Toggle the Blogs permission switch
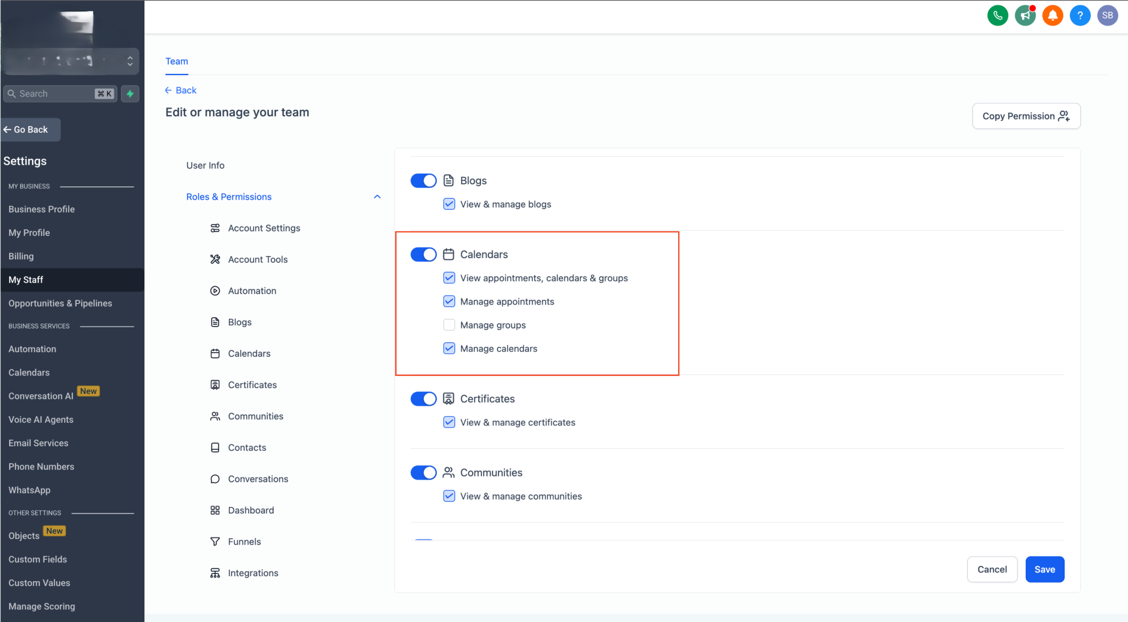This screenshot has width=1128, height=622. (423, 180)
